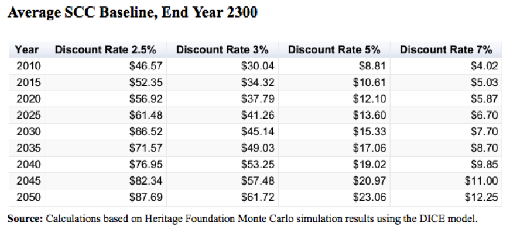Screen dimensions: 527x233
Task: Select the Discount Rate 5% column header
Action: click(334, 50)
